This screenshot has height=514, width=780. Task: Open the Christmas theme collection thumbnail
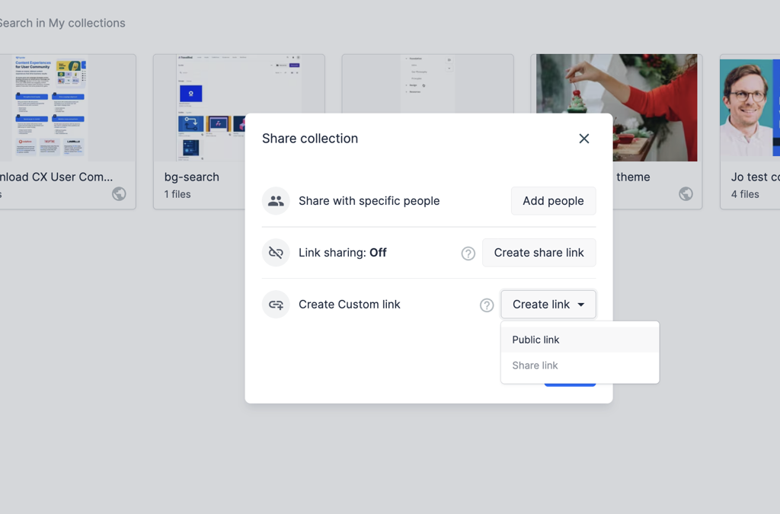(617, 108)
